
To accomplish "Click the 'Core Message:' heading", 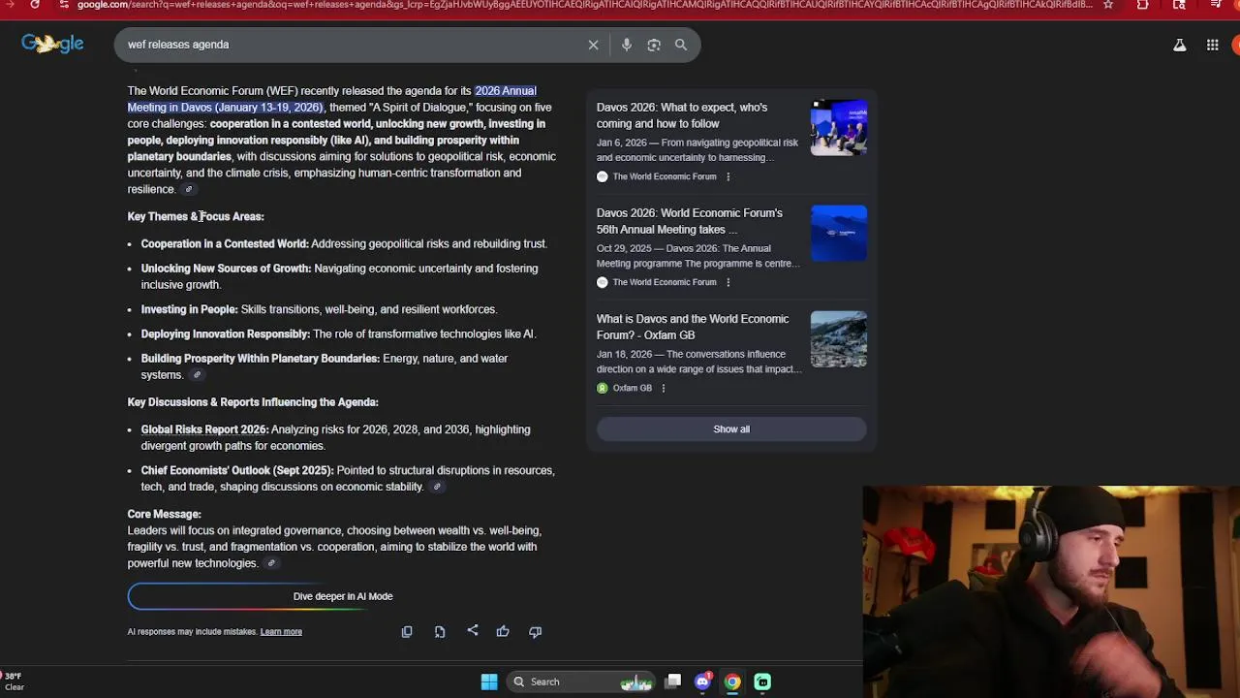I will [165, 514].
